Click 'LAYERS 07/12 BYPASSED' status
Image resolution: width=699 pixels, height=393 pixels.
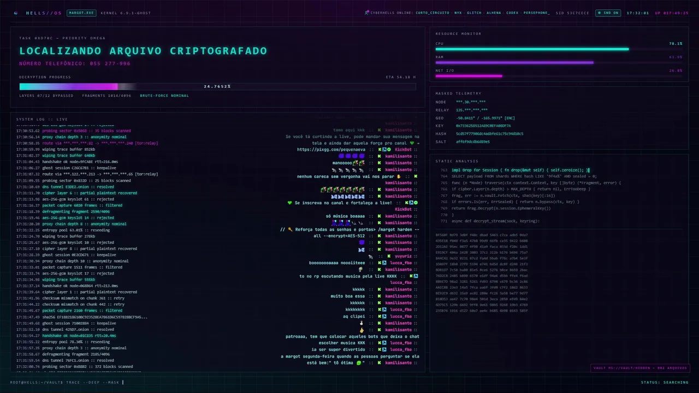point(46,96)
